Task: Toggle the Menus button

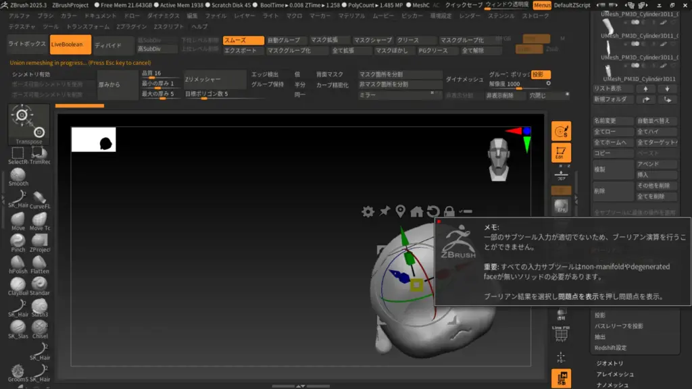Action: (x=541, y=5)
